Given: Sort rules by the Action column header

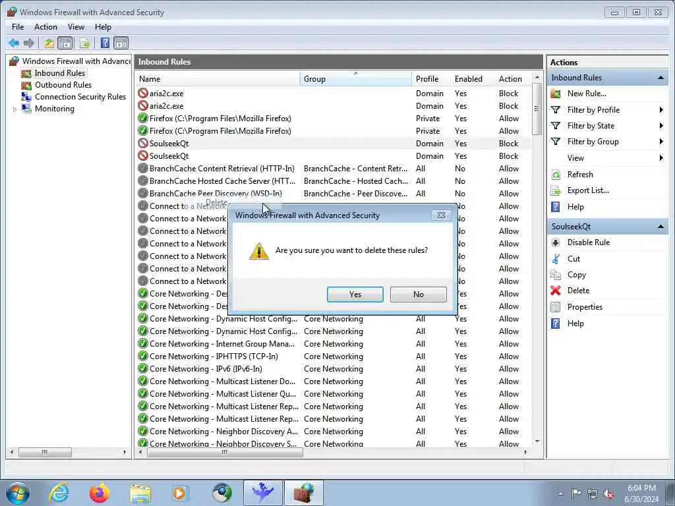Looking at the screenshot, I should pyautogui.click(x=513, y=79).
